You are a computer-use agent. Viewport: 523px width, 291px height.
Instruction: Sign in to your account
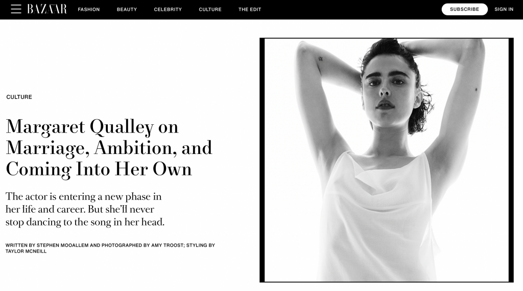click(504, 9)
